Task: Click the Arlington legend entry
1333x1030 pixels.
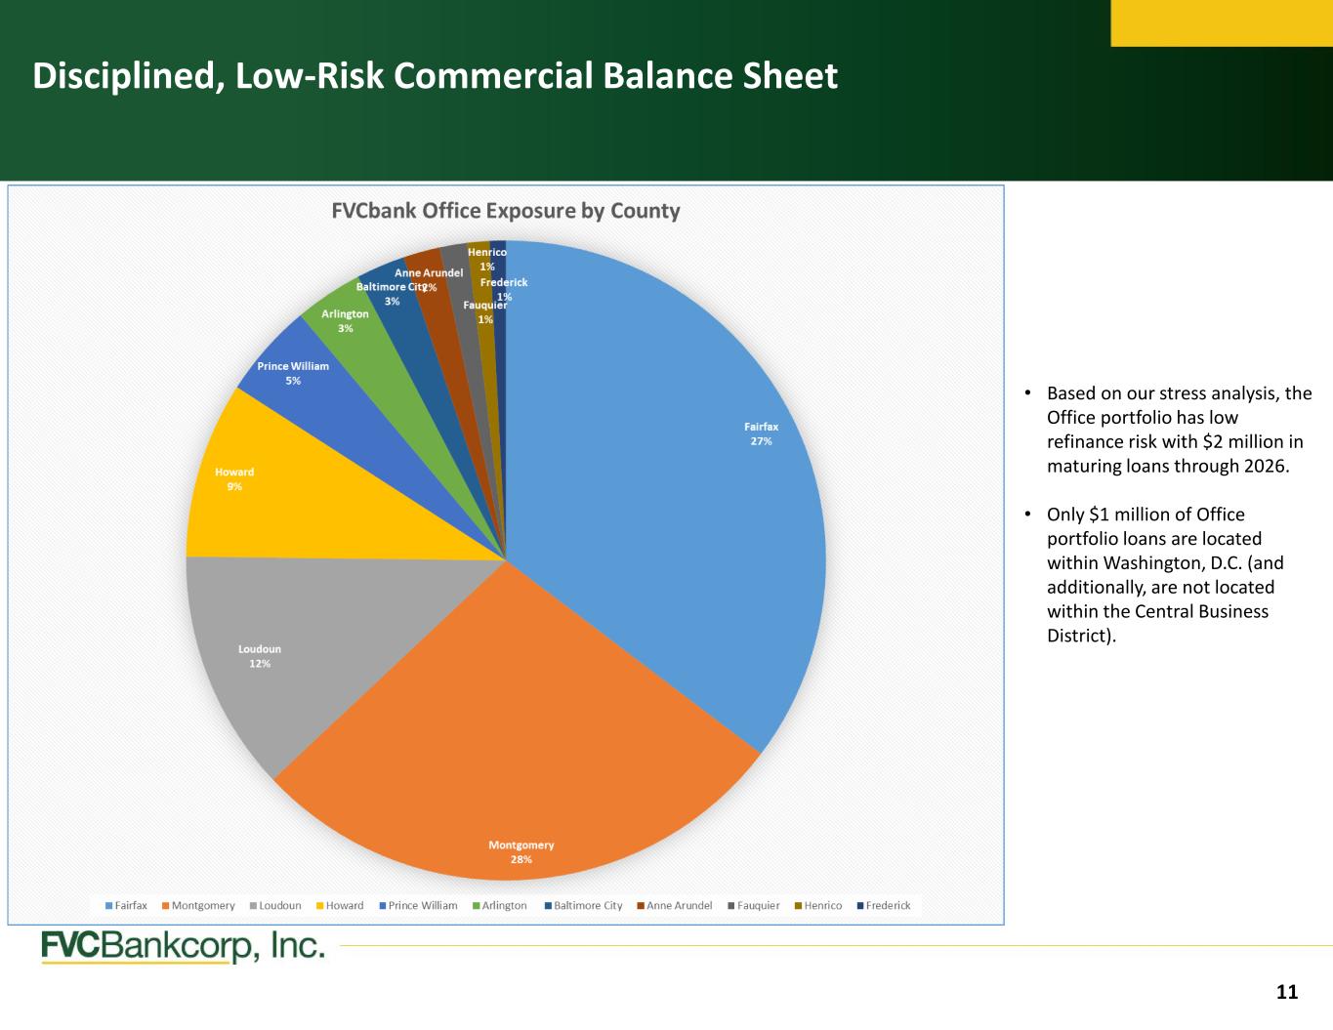Action: [500, 906]
